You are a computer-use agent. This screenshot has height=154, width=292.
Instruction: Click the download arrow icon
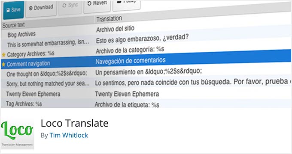pos(31,8)
